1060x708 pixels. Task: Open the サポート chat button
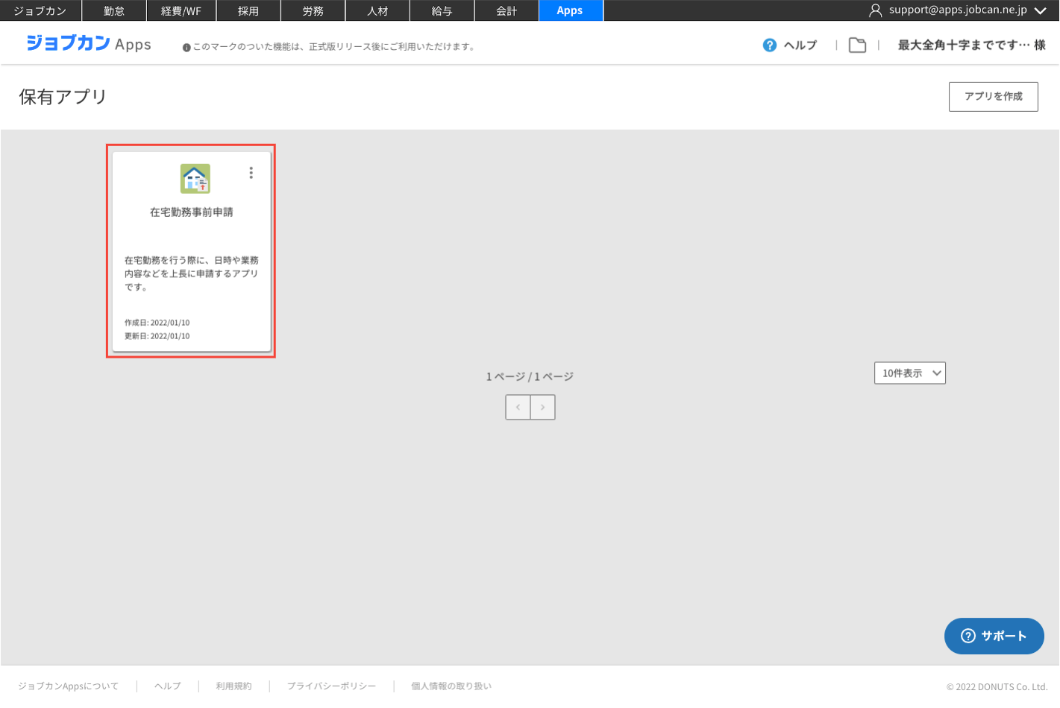point(994,636)
